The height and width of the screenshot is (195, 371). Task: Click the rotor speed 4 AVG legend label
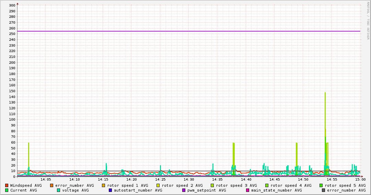(x=291, y=185)
